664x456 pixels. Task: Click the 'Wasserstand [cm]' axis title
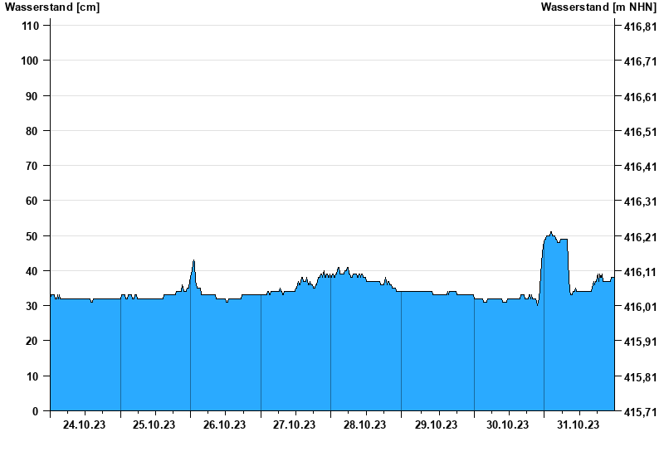(52, 7)
